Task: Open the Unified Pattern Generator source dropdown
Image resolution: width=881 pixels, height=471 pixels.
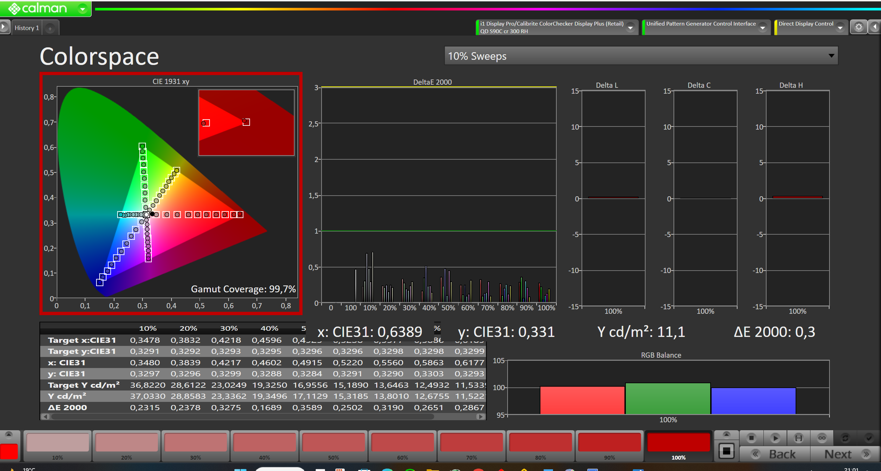Action: (x=762, y=28)
